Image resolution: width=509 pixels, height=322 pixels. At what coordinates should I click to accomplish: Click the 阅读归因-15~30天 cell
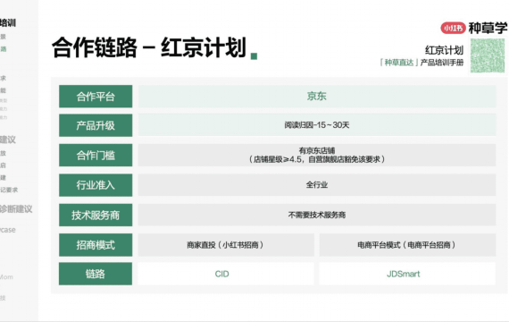pos(317,125)
